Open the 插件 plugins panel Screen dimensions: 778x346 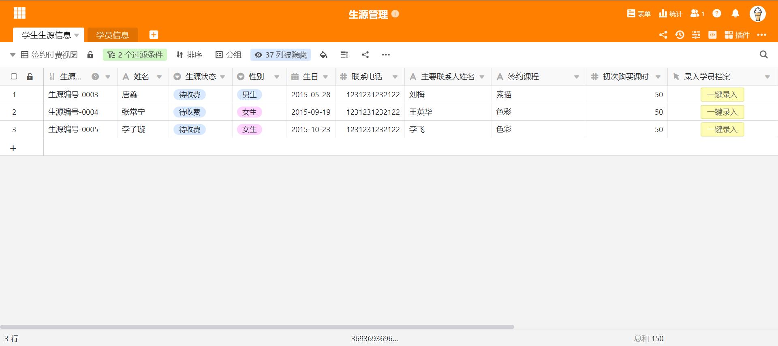pyautogui.click(x=737, y=35)
